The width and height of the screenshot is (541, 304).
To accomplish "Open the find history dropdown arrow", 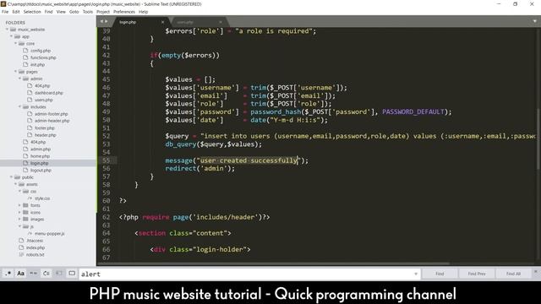I will tap(416, 274).
